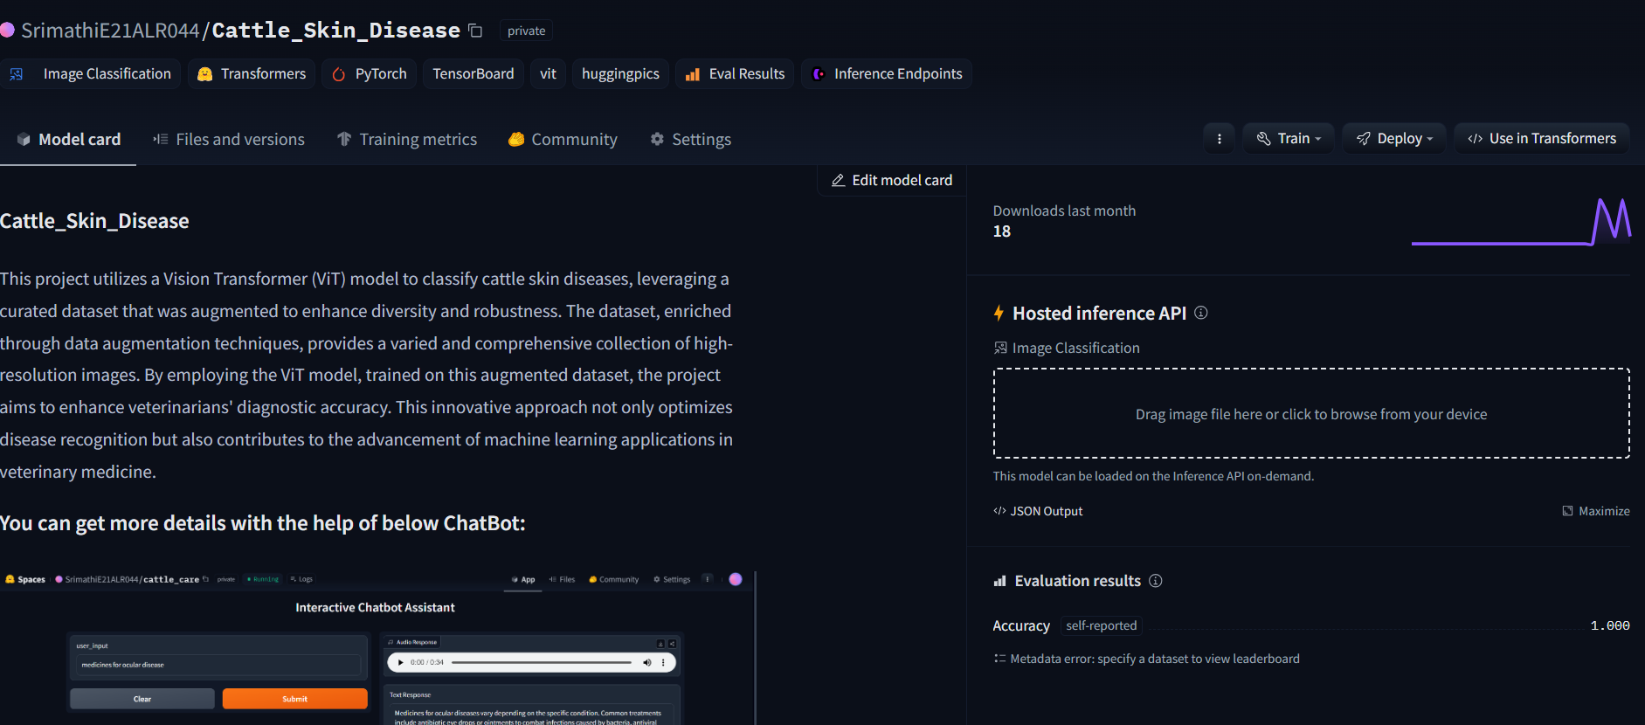Click the audio progress bar in preview

click(542, 662)
